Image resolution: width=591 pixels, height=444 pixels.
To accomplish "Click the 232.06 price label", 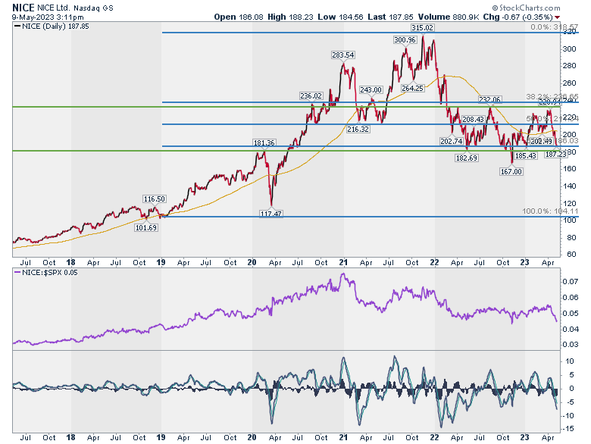I will (x=489, y=99).
